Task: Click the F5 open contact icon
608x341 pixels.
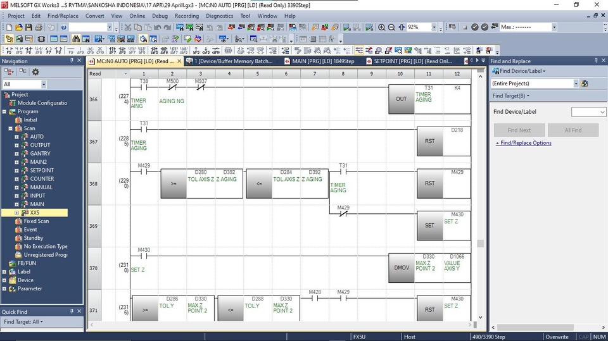Action: (8, 51)
